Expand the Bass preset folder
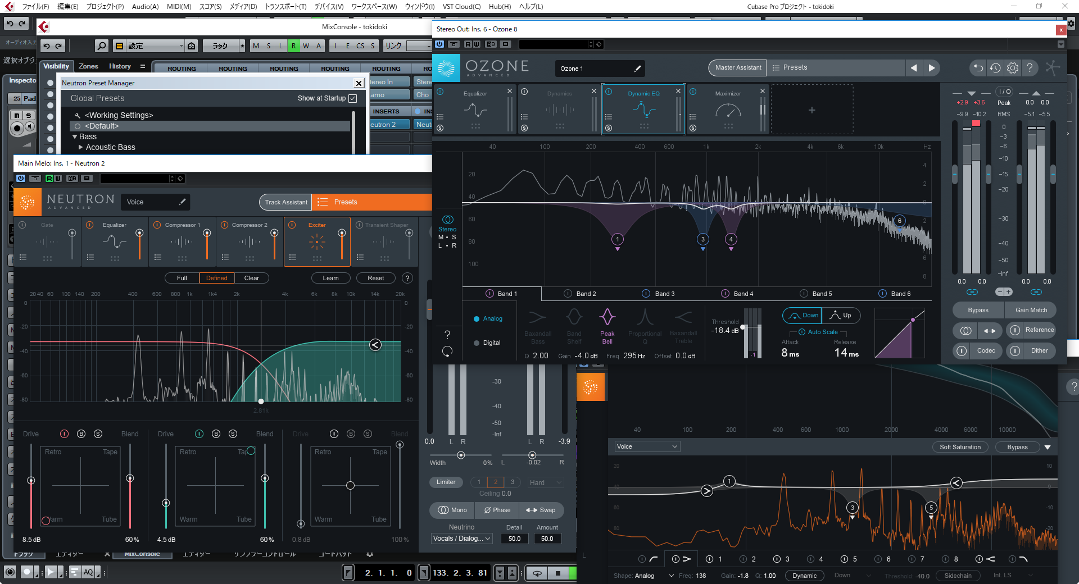The height and width of the screenshot is (584, 1079). (75, 136)
